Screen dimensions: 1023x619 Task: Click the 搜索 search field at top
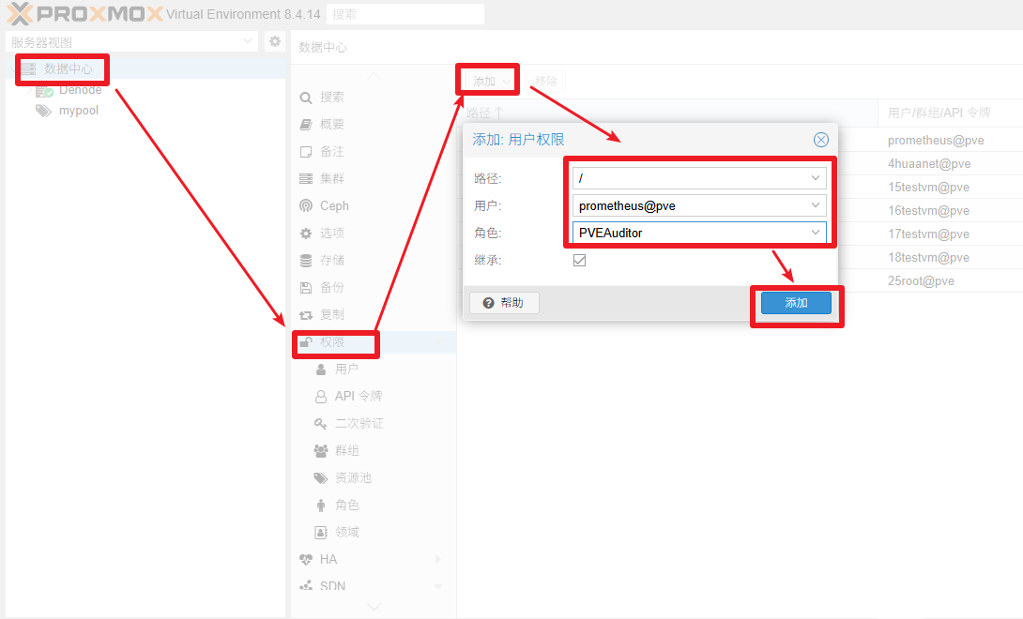pos(405,14)
